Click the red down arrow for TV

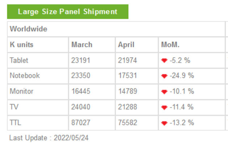coord(164,107)
